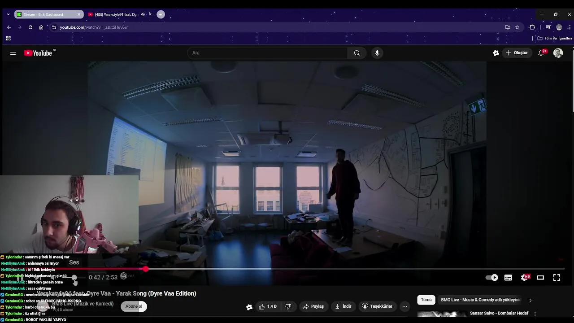Click the volume slider knob
Viewport: 574px width, 323px height.
click(x=74, y=278)
